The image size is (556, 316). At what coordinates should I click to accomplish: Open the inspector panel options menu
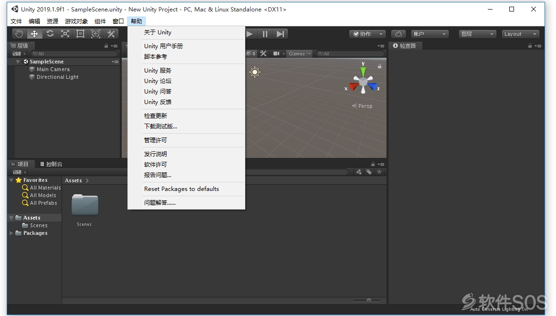click(538, 46)
